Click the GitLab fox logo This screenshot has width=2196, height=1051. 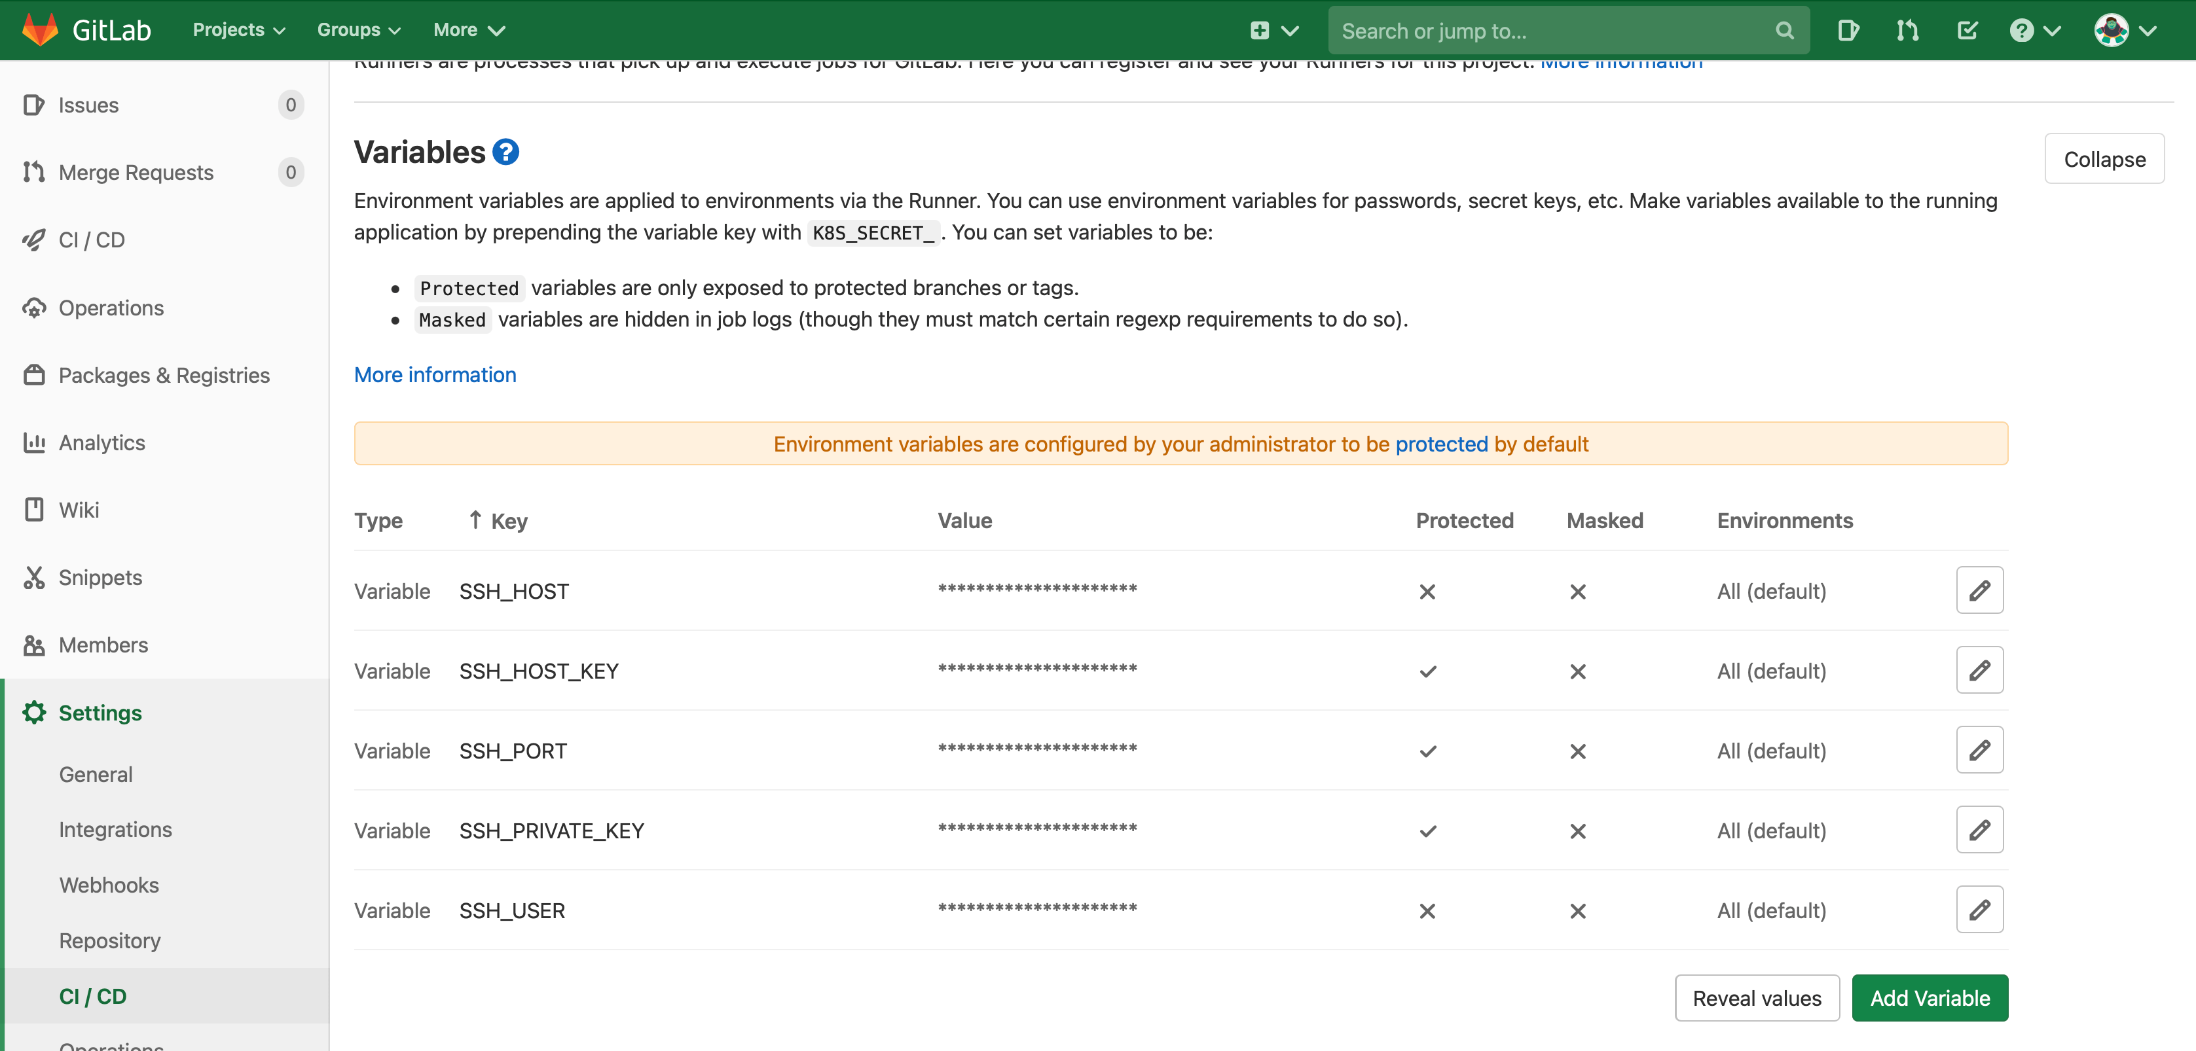tap(40, 30)
